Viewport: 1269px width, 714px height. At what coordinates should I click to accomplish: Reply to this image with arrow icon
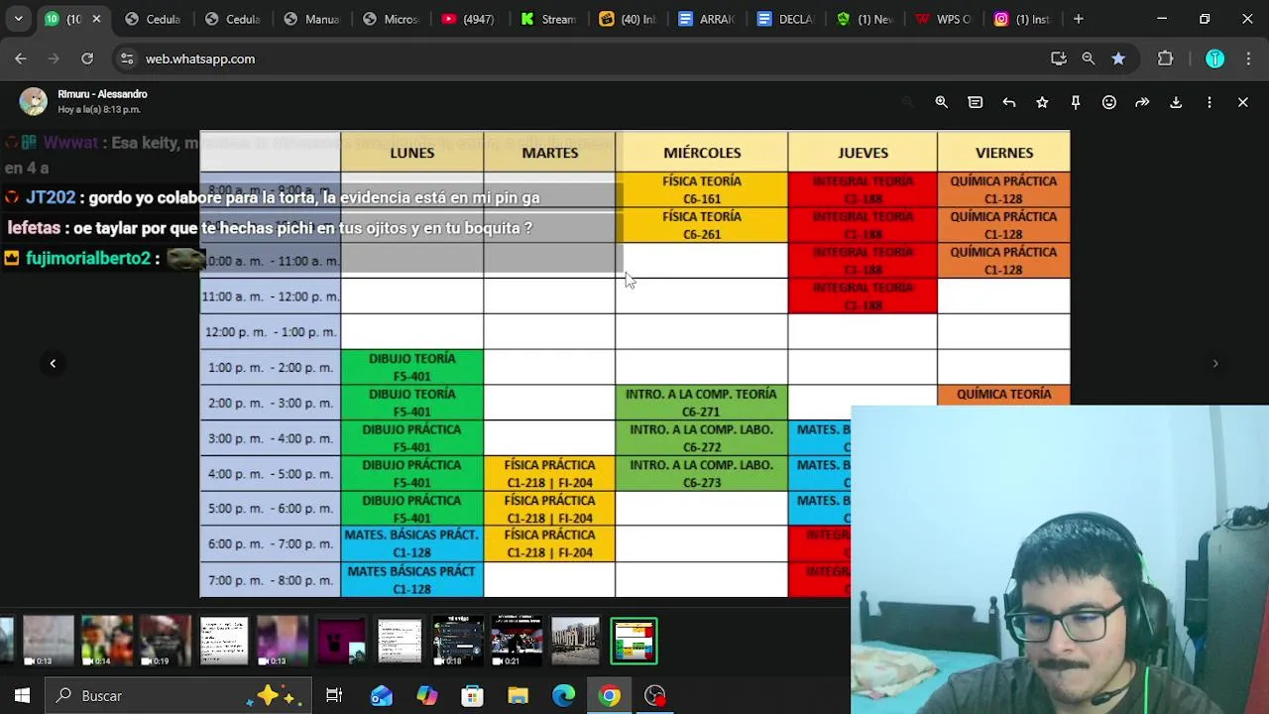[1008, 102]
